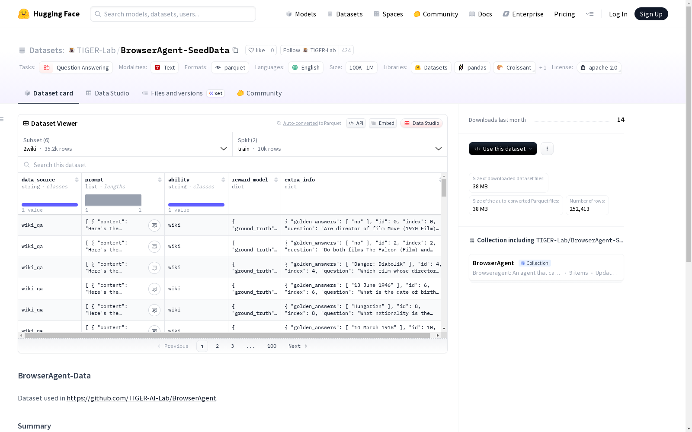Click the ability distribution bar
Image resolution: width=692 pixels, height=432 pixels.
tap(196, 205)
